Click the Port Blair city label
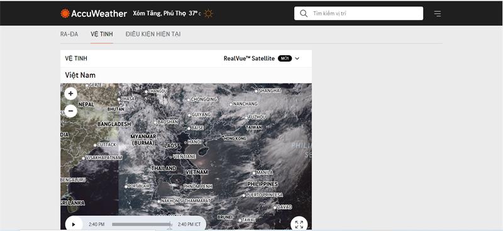Image resolution: width=503 pixels, height=231 pixels. pos(139,186)
